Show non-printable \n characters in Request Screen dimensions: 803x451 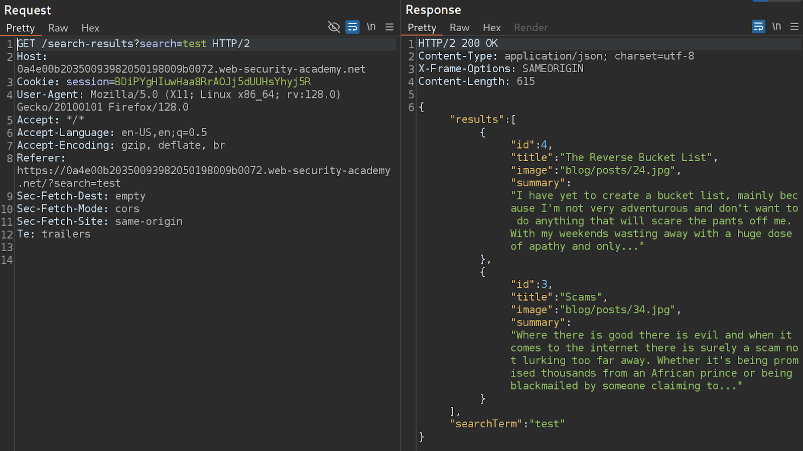click(371, 27)
